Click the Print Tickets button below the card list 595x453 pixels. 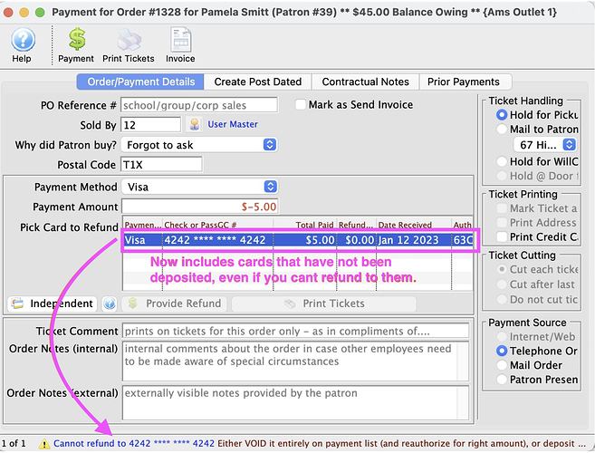click(324, 304)
